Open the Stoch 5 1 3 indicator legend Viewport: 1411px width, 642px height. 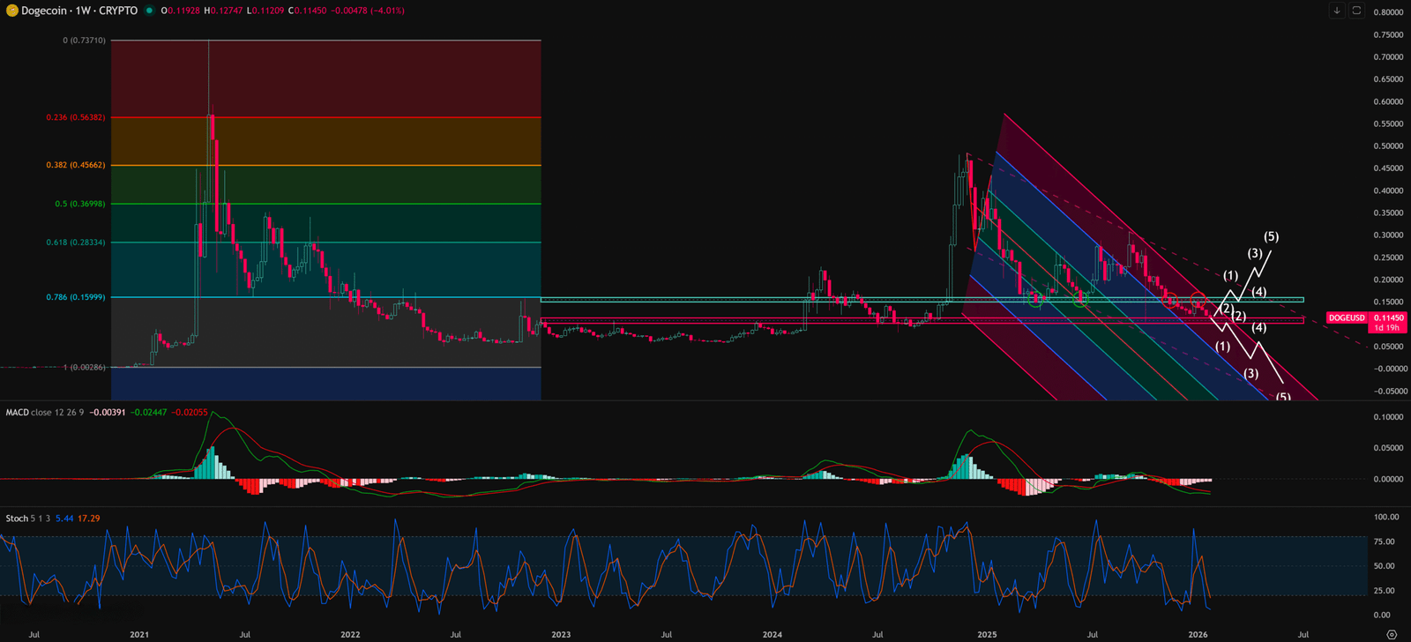click(x=28, y=519)
